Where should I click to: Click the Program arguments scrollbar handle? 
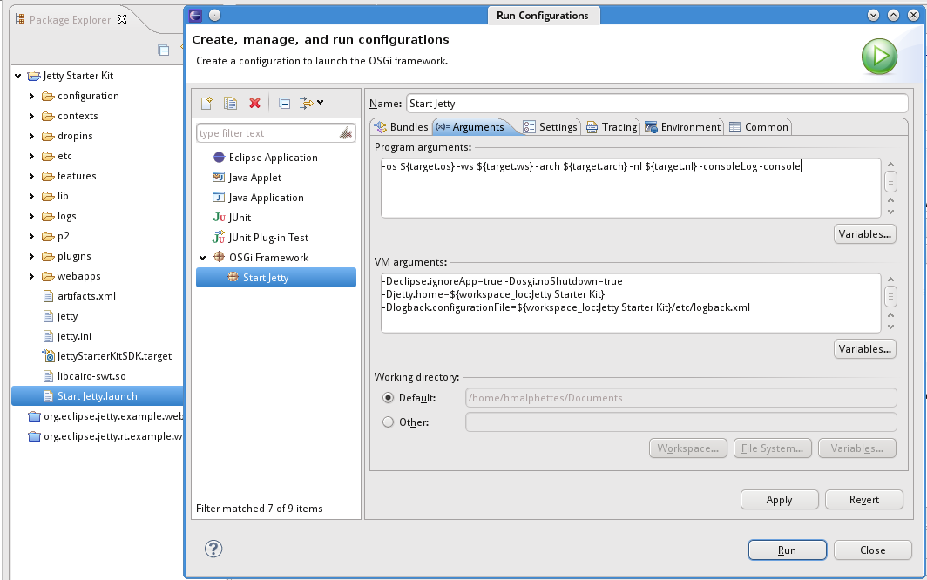890,181
